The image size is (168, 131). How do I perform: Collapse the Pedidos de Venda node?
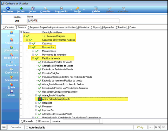(x=33, y=58)
